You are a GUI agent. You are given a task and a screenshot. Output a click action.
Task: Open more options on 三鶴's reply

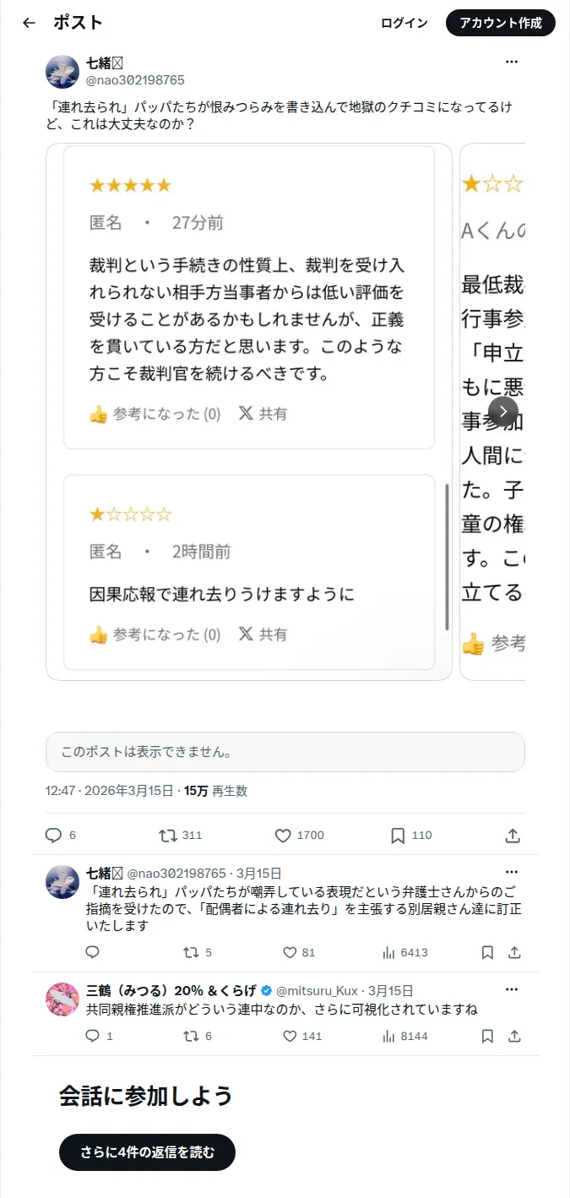coord(512,989)
